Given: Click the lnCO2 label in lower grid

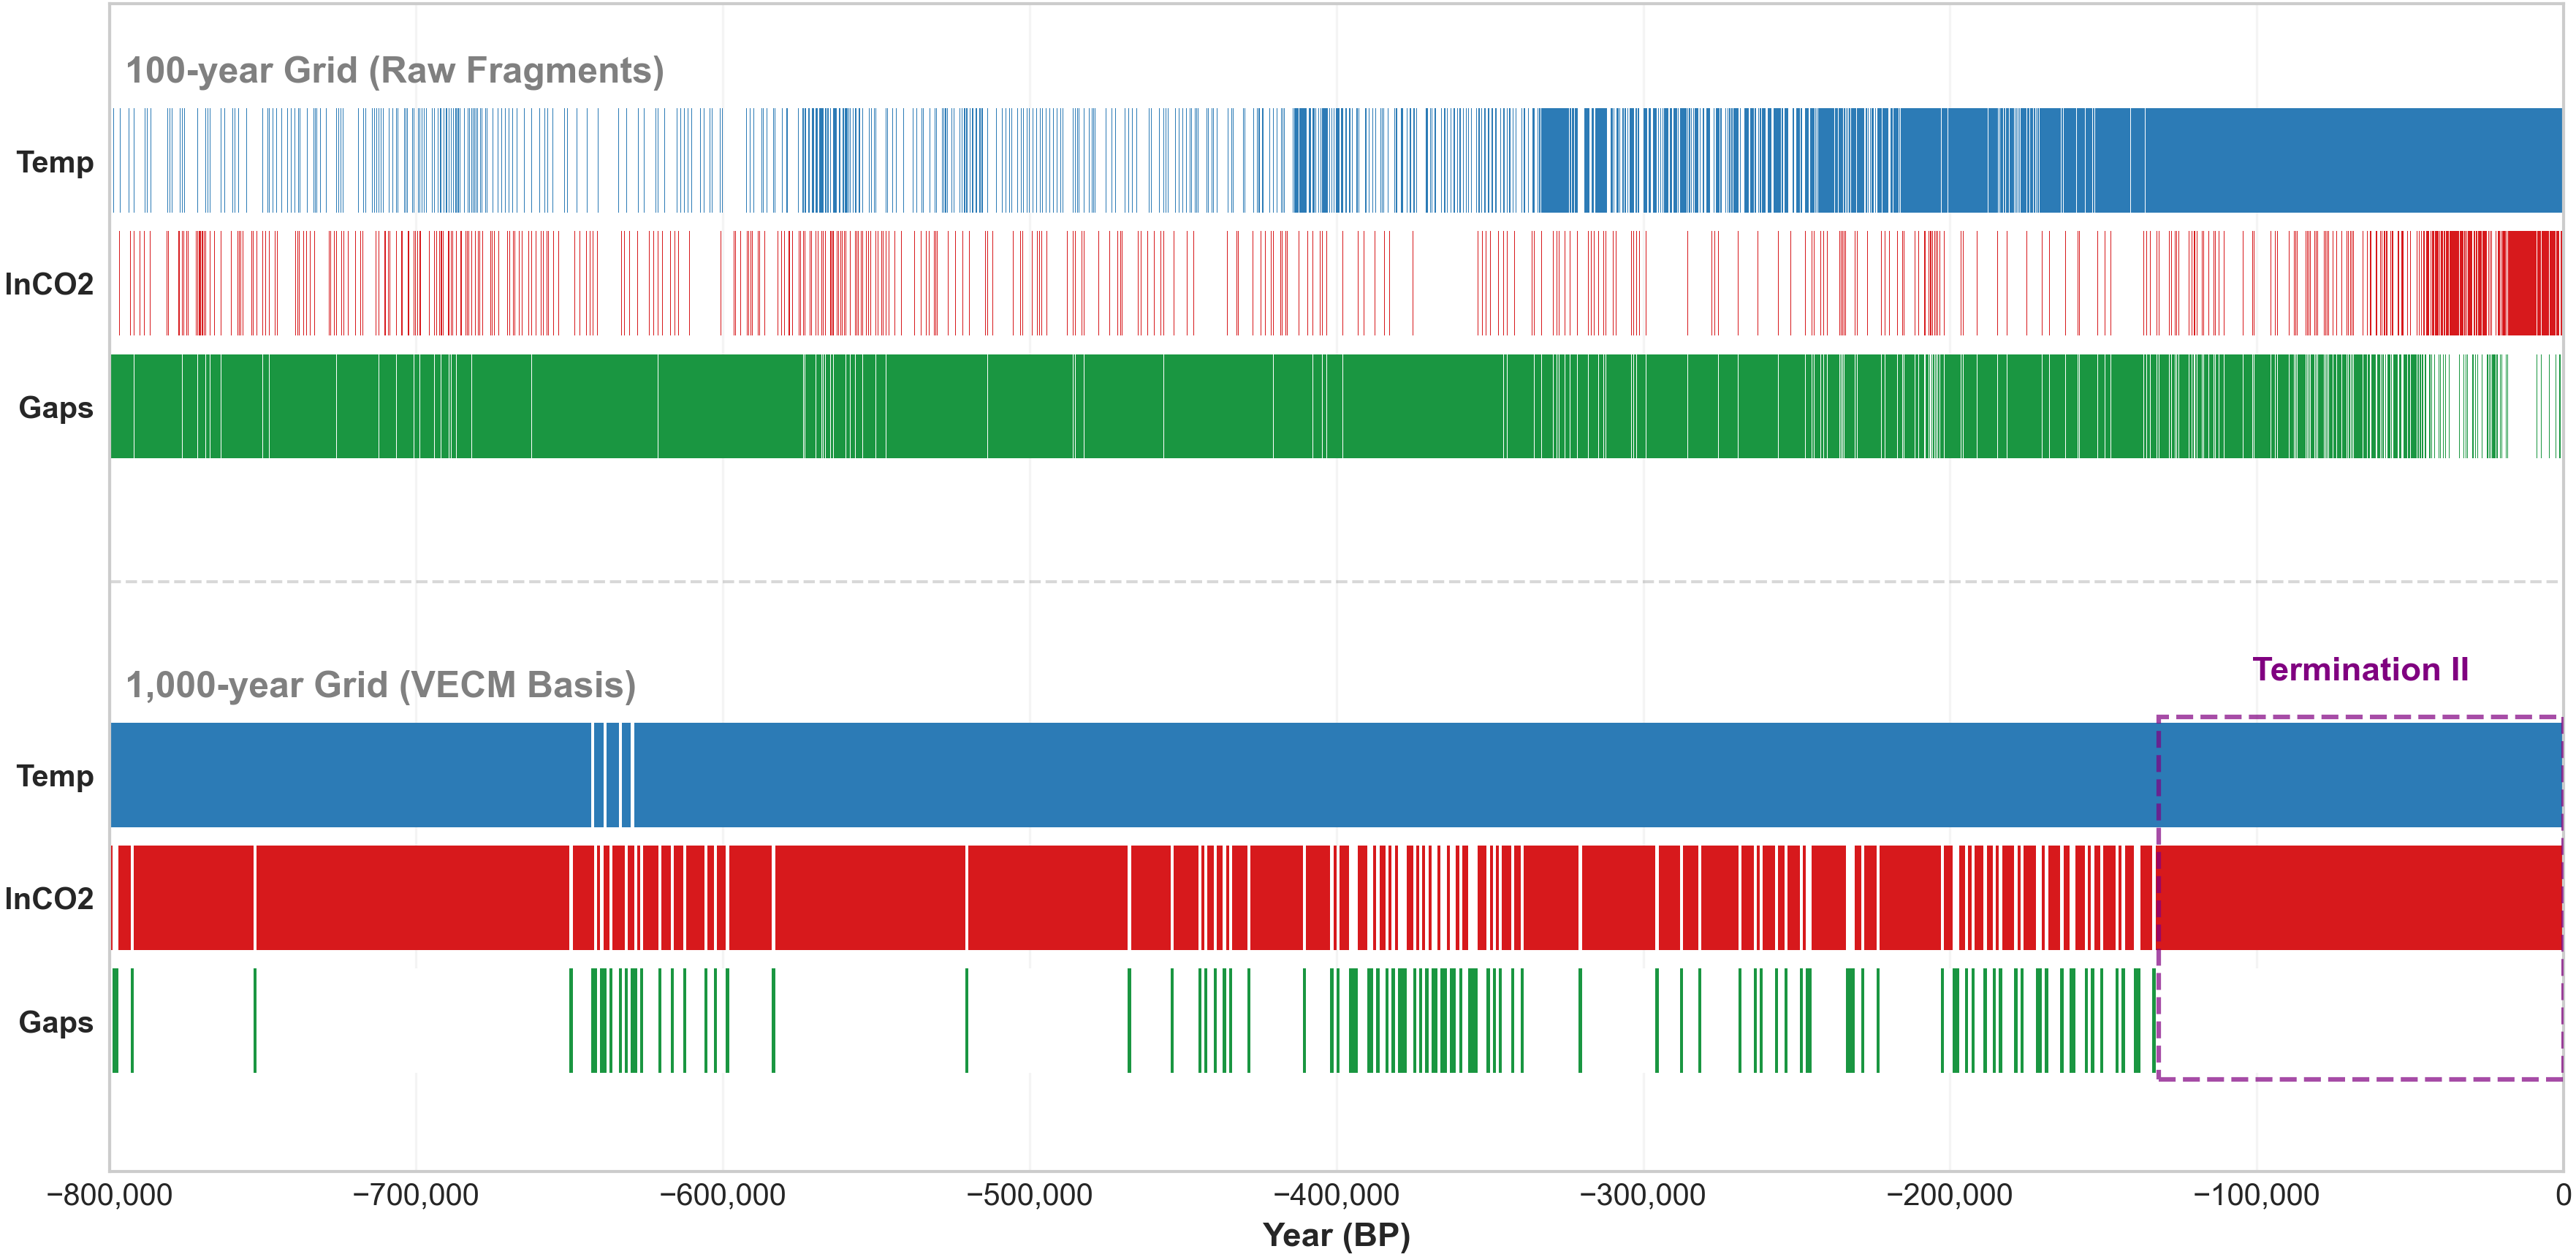Looking at the screenshot, I should (x=49, y=898).
